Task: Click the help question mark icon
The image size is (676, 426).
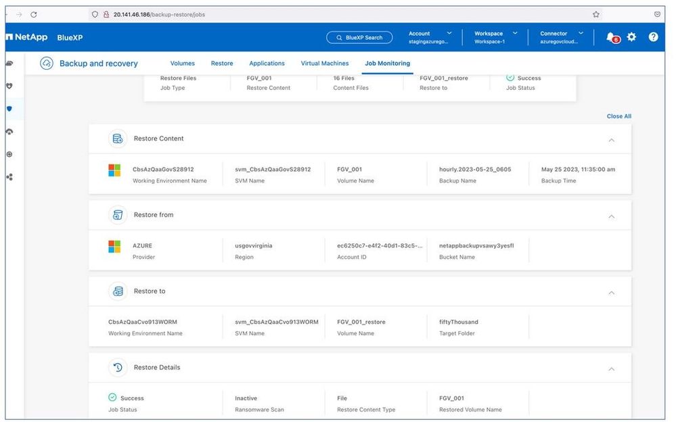Action: (653, 37)
